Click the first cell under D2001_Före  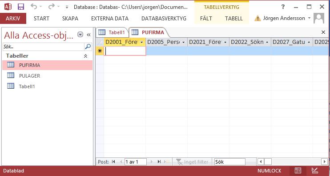[125, 51]
